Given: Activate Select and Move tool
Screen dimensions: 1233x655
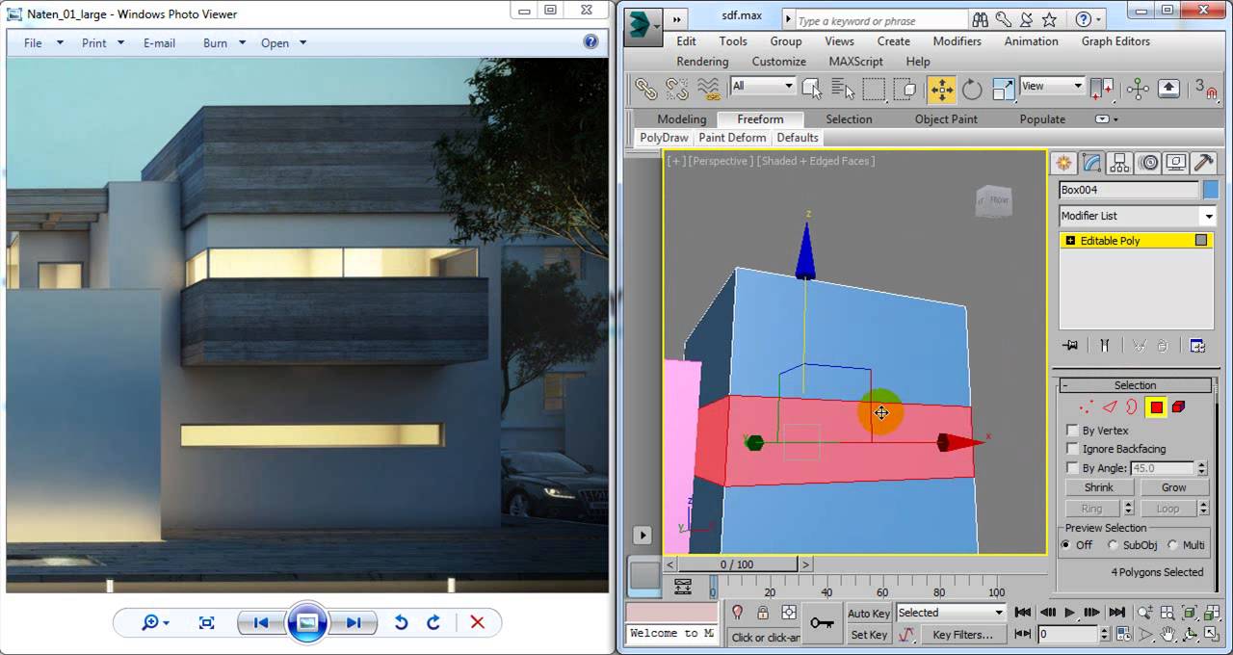Looking at the screenshot, I should (x=941, y=89).
